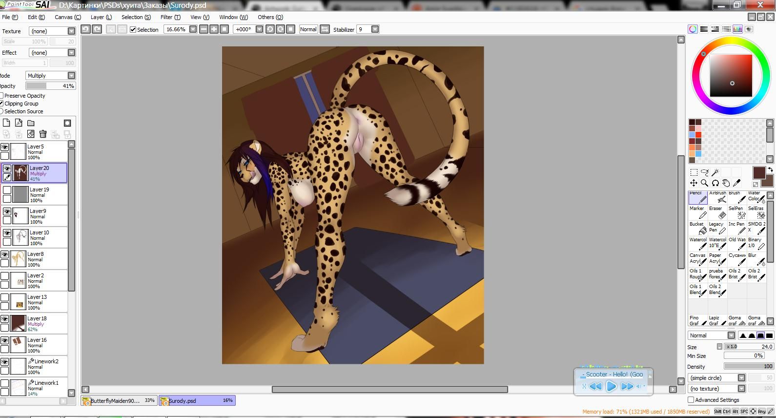The height and width of the screenshot is (418, 776).
Task: Create a new layer folder
Action: (x=31, y=123)
